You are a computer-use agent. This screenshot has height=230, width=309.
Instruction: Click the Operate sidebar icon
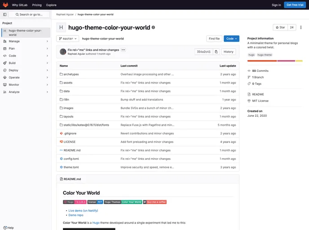click(5, 77)
